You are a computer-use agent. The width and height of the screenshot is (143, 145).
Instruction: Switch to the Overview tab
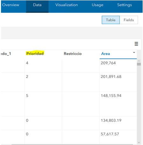[x=10, y=5]
